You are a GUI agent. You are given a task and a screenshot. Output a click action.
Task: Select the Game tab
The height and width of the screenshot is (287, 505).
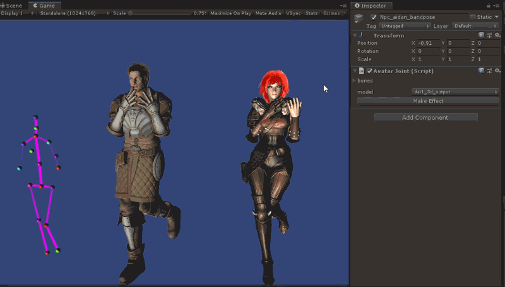point(44,6)
